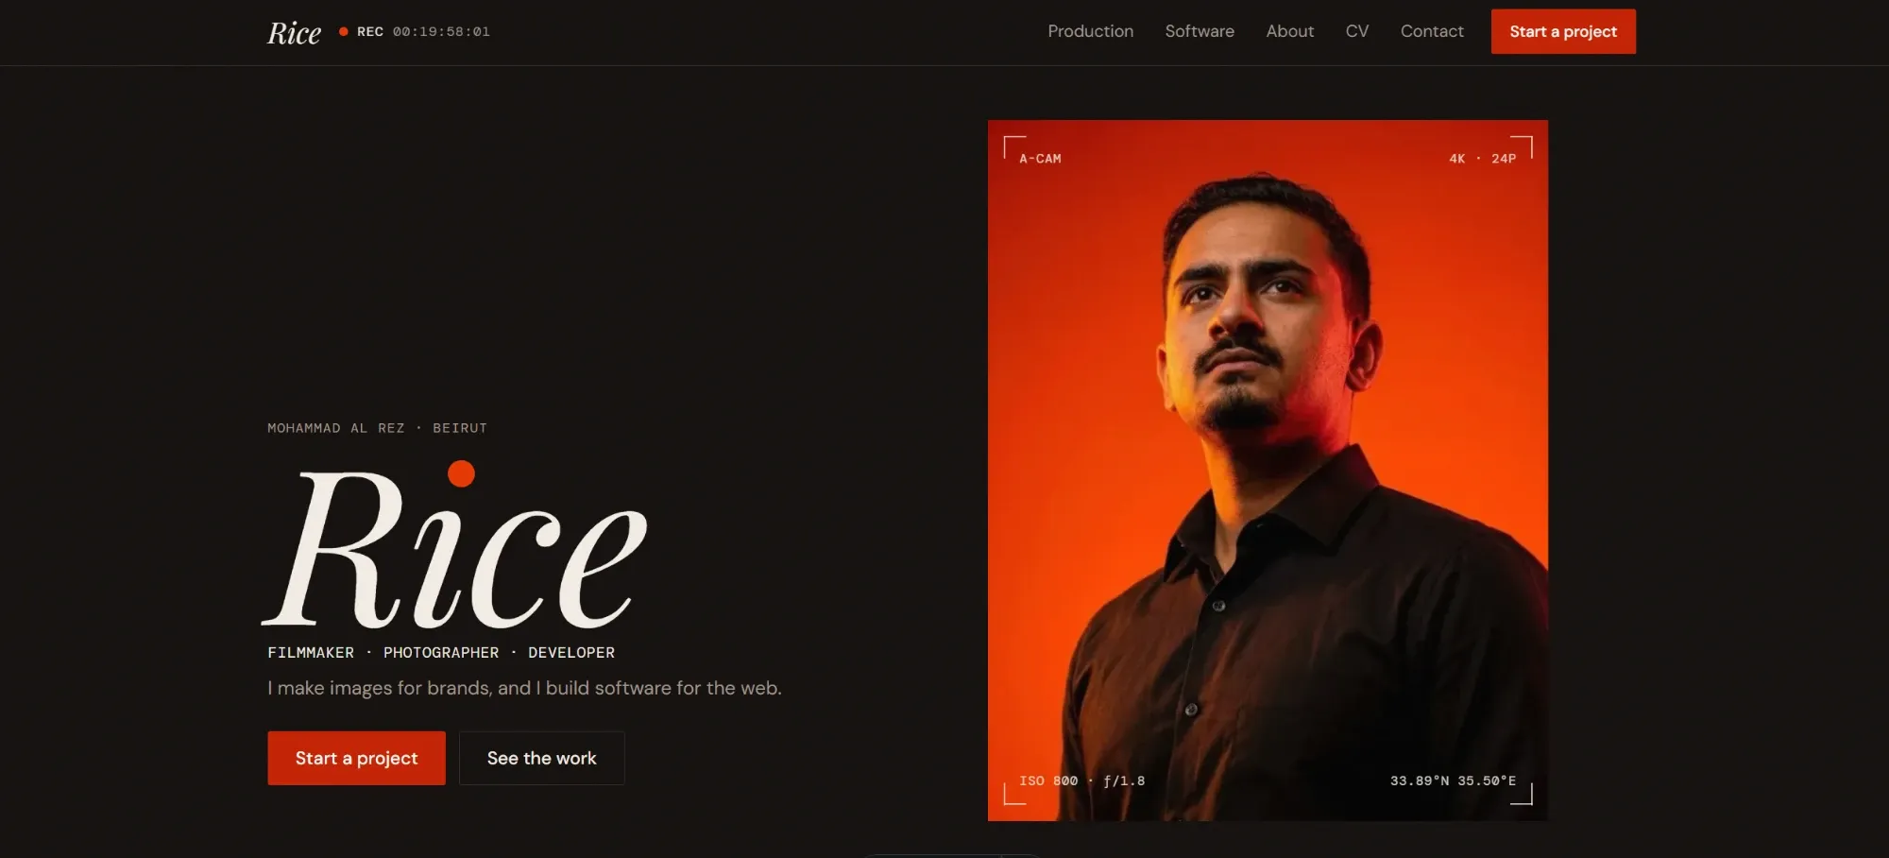Click the header Start a project button
The image size is (1889, 858).
click(1563, 31)
